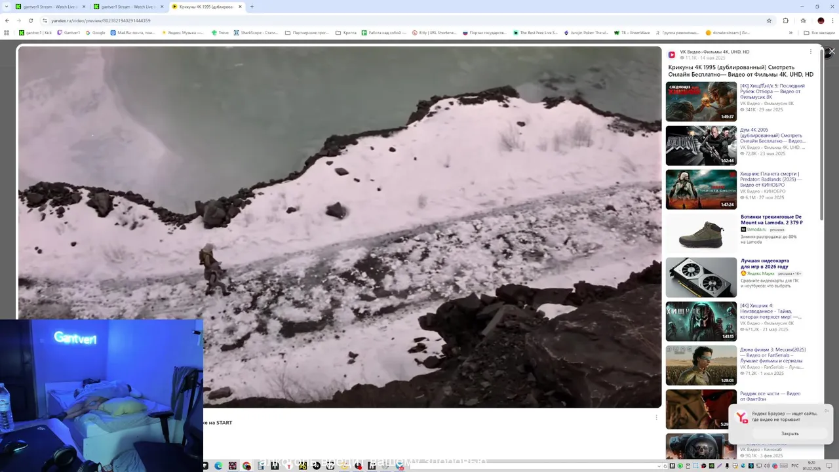
Task: Open the gantver1 | Kick bookmark
Action: click(35, 32)
